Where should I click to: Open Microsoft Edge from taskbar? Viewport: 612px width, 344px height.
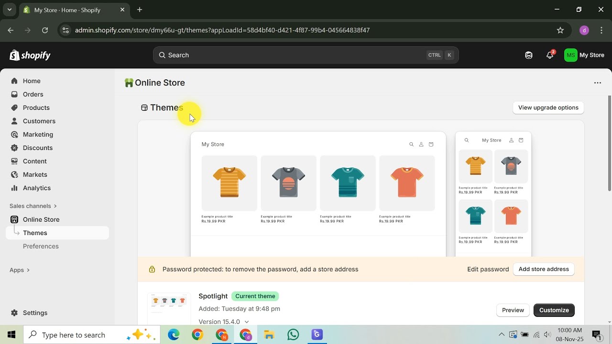(x=174, y=335)
